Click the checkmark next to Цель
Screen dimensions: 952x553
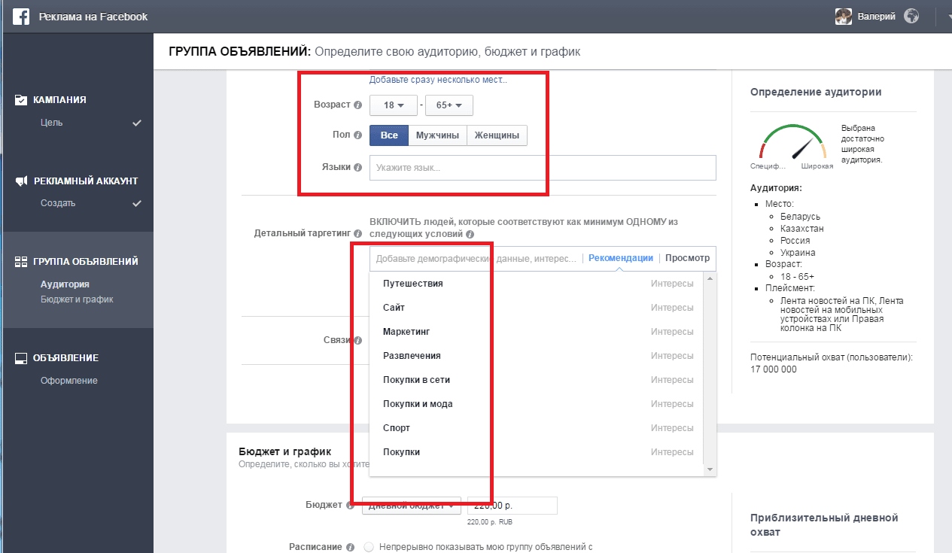click(137, 122)
